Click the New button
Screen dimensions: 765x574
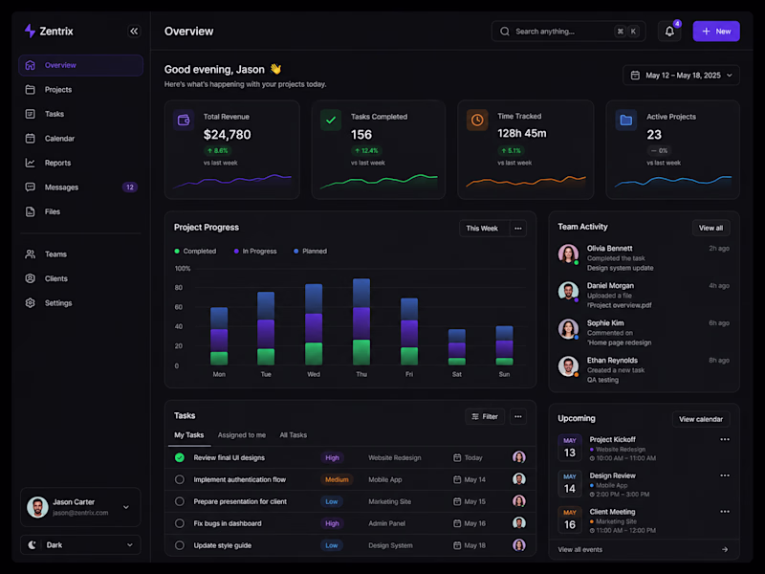click(716, 32)
